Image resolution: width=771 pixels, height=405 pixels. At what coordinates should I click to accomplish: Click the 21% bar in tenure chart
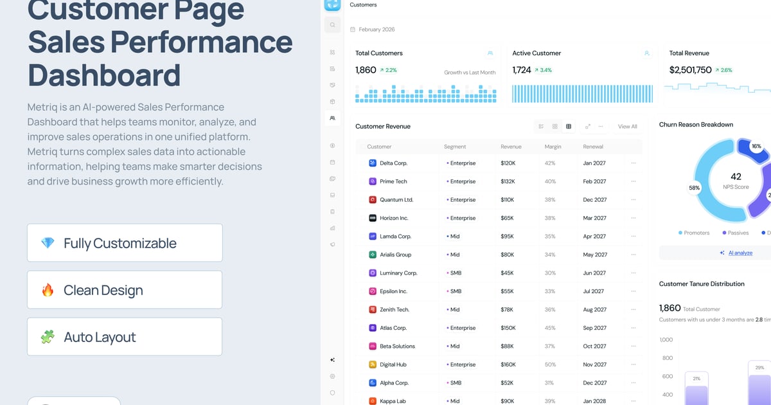696,390
